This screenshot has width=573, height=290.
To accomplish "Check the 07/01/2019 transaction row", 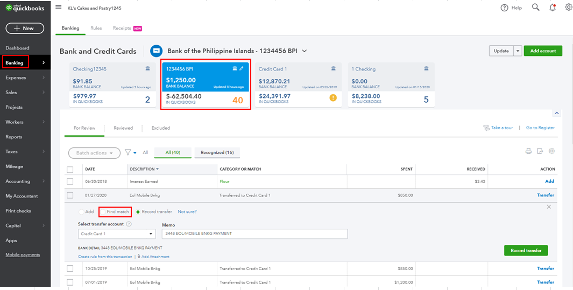I will (70, 282).
